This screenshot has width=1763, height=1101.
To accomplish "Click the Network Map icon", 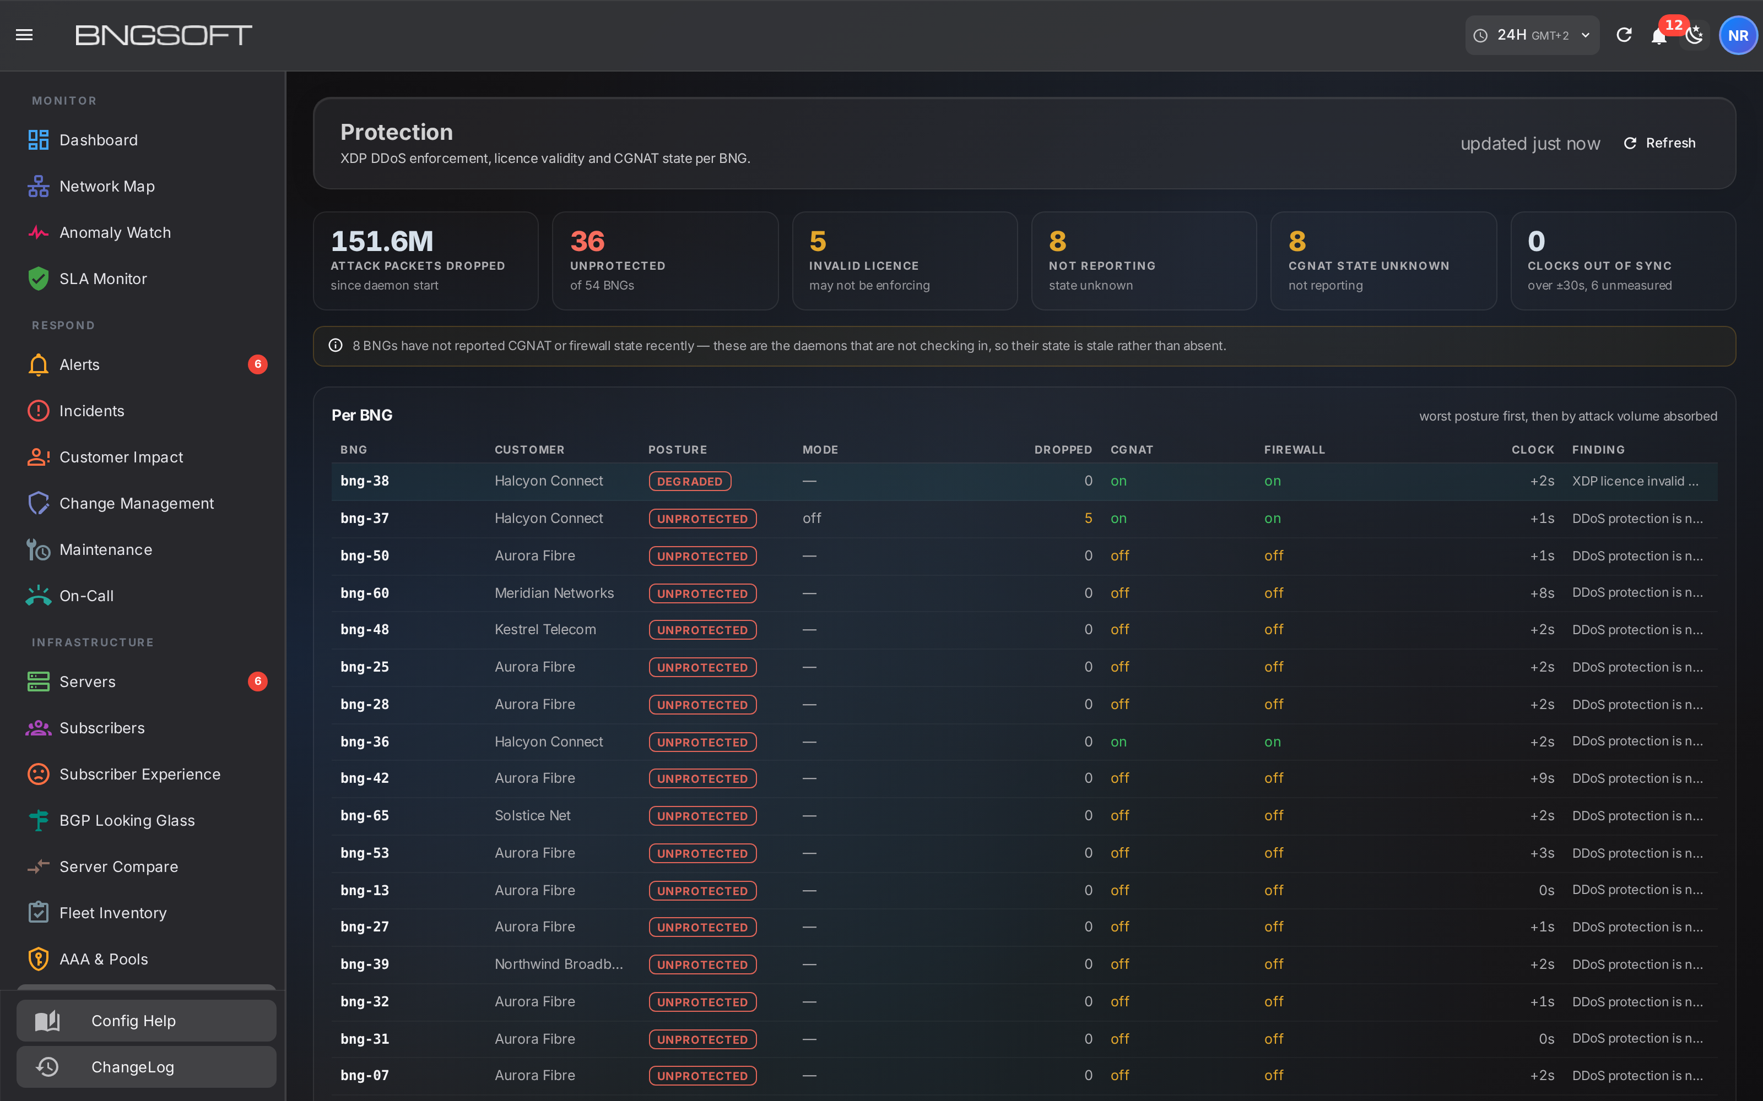I will pos(39,187).
